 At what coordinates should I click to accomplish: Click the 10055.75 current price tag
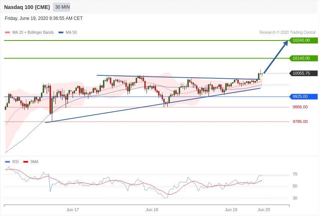303,73
